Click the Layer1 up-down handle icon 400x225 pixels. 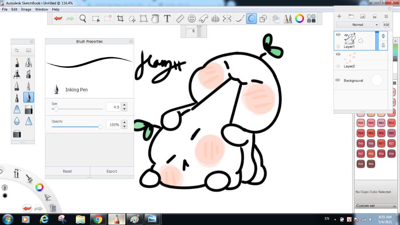point(383,36)
